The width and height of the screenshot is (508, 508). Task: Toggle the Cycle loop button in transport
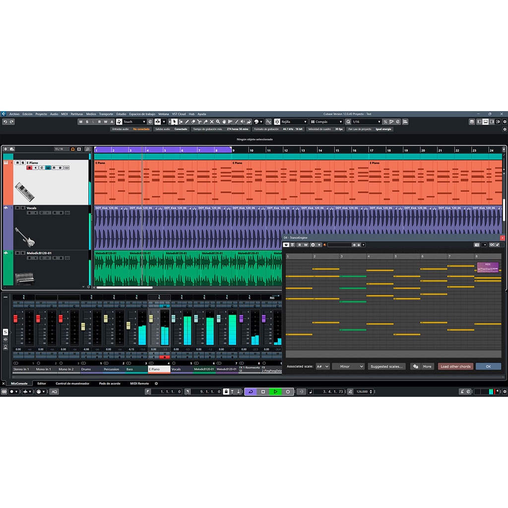pyautogui.click(x=251, y=391)
